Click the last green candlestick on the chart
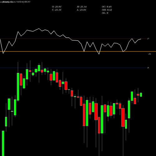The width and height of the screenshot is (156, 156). coord(141,95)
